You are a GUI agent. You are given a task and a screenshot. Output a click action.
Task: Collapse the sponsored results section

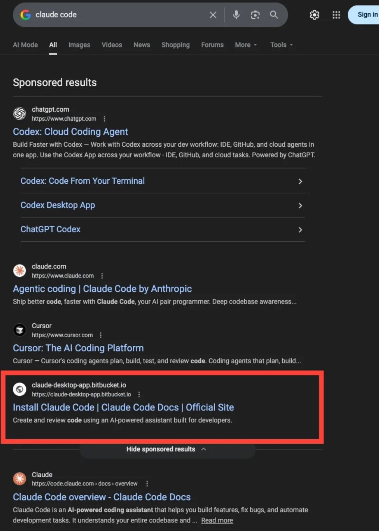pos(166,449)
